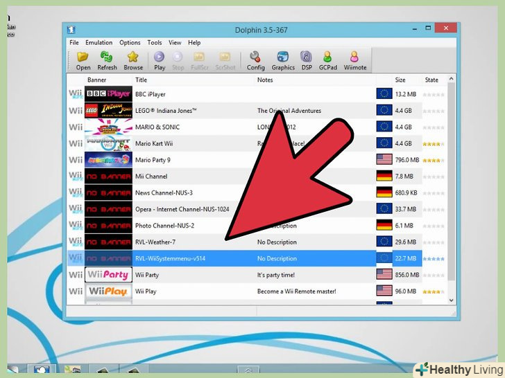Open the Tools menu

coord(155,42)
